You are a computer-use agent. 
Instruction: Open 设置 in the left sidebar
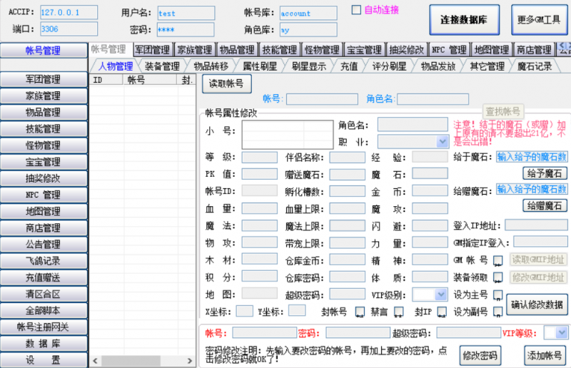pyautogui.click(x=44, y=360)
